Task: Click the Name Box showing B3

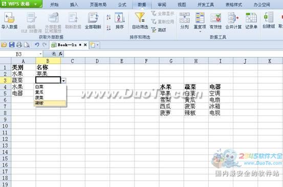Action: tap(19, 54)
